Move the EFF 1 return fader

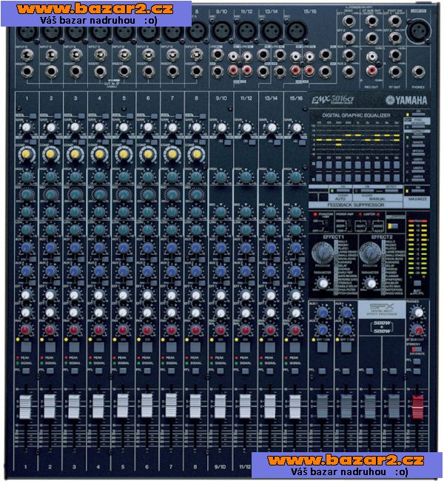pyautogui.click(x=322, y=406)
